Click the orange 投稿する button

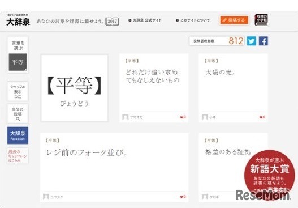234,20
